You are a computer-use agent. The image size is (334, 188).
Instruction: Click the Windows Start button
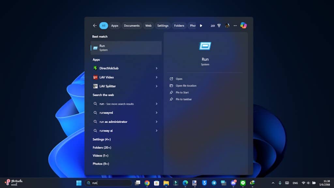point(79,183)
